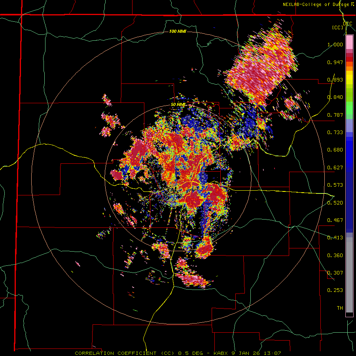Image resolution: width=356 pixels, height=356 pixels.
Task: Click the 0.840 legend value
Action: (335, 97)
